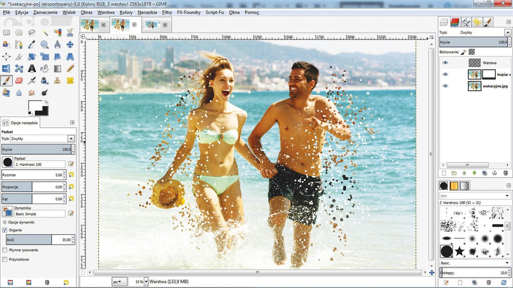Select the star brush thumbnail
Viewport: 513px width, 288px height.
tap(459, 251)
